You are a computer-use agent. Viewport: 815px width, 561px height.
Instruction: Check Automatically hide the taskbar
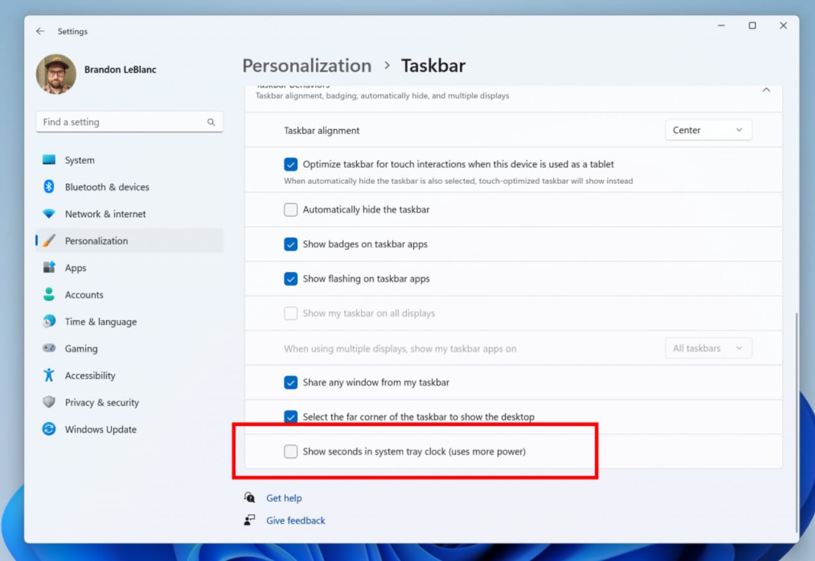[291, 209]
